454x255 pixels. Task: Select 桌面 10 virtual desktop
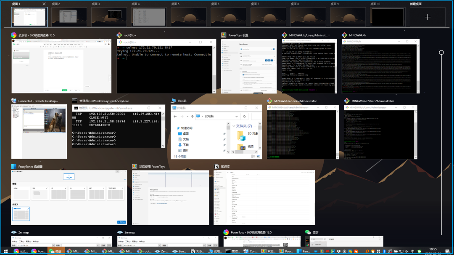[x=387, y=17]
